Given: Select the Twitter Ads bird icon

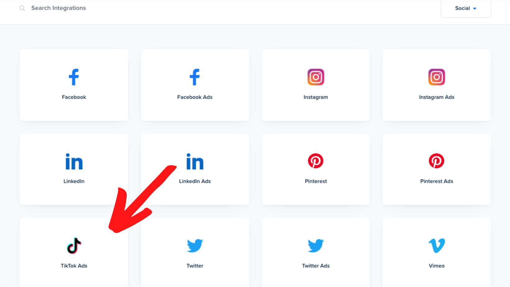Looking at the screenshot, I should pyautogui.click(x=316, y=246).
